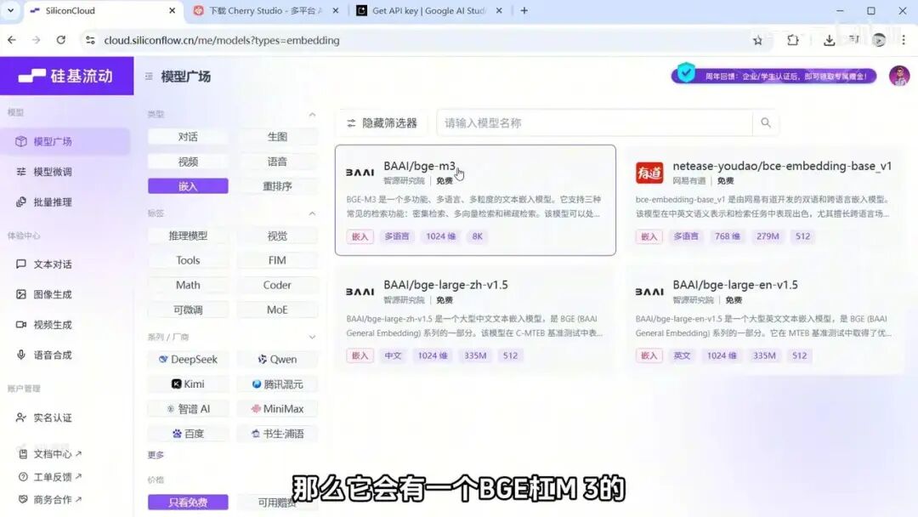Toggle 可微调 tag filter

point(188,310)
